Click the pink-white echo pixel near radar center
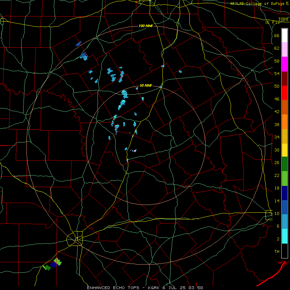Screen dimensions: 290x290 click(135, 151)
